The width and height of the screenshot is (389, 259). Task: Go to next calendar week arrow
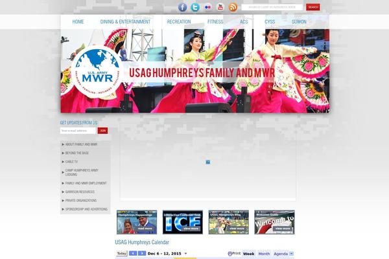142,253
